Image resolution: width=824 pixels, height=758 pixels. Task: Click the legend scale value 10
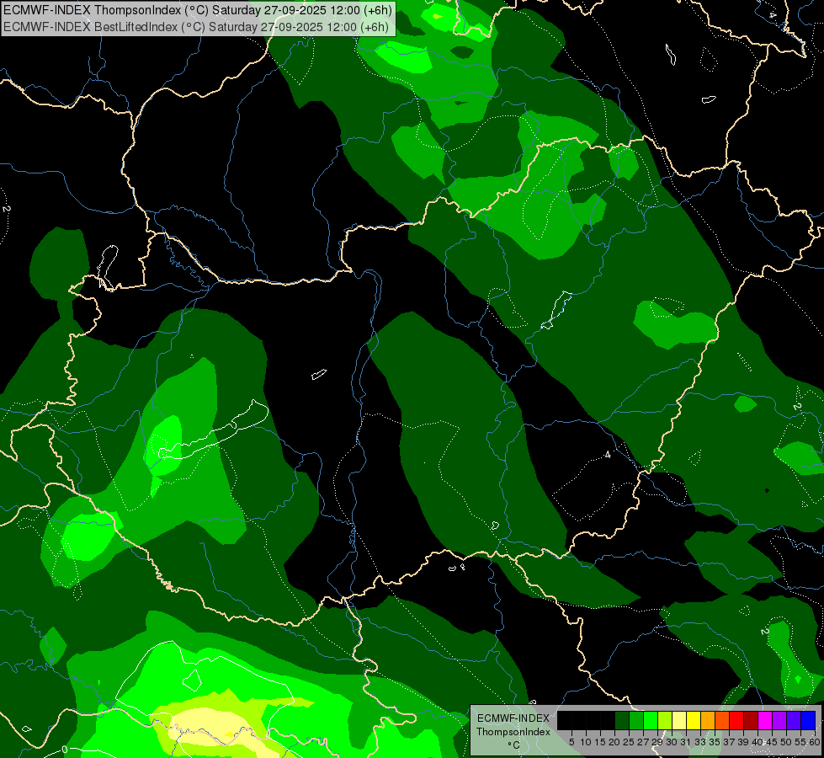[586, 742]
